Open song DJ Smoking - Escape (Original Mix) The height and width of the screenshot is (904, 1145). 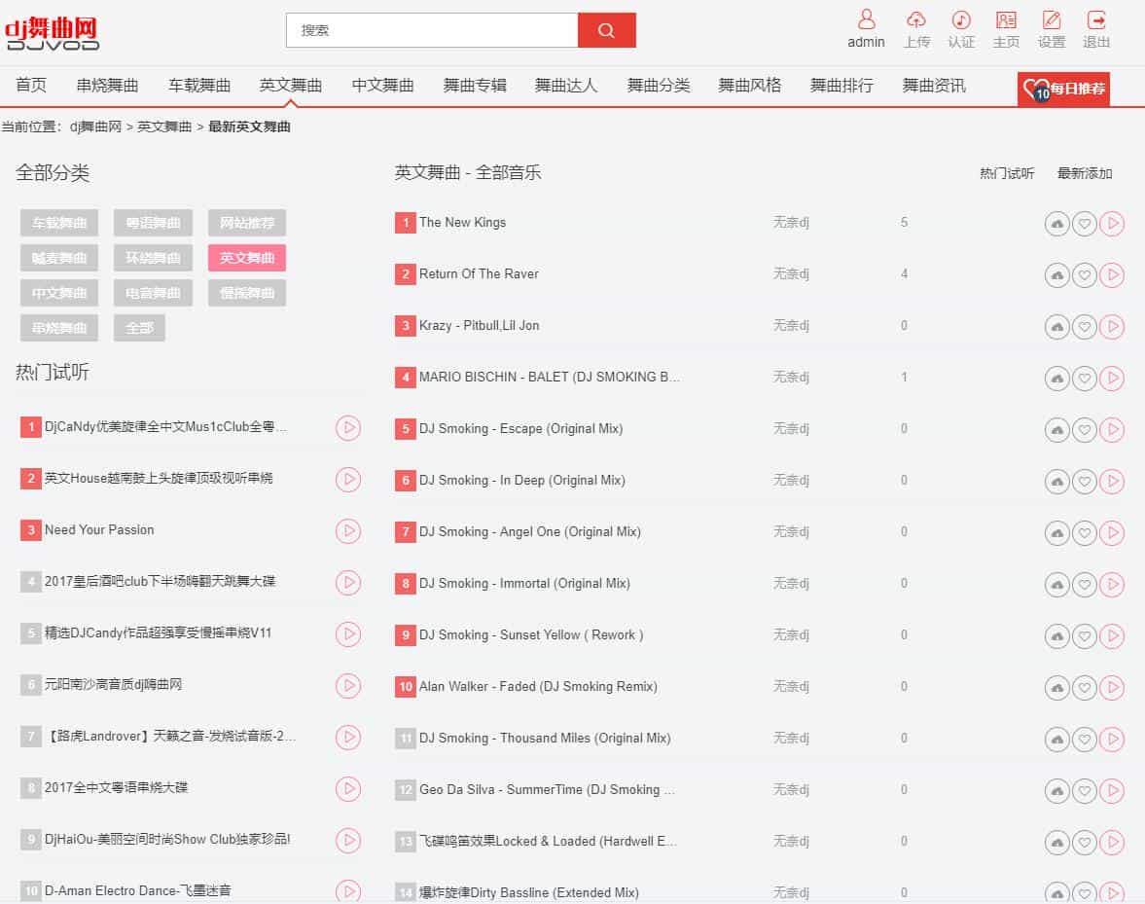click(520, 428)
